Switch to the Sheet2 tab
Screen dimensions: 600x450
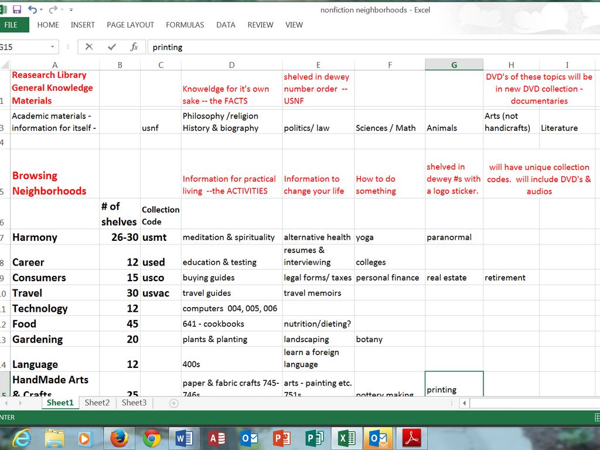click(x=97, y=403)
